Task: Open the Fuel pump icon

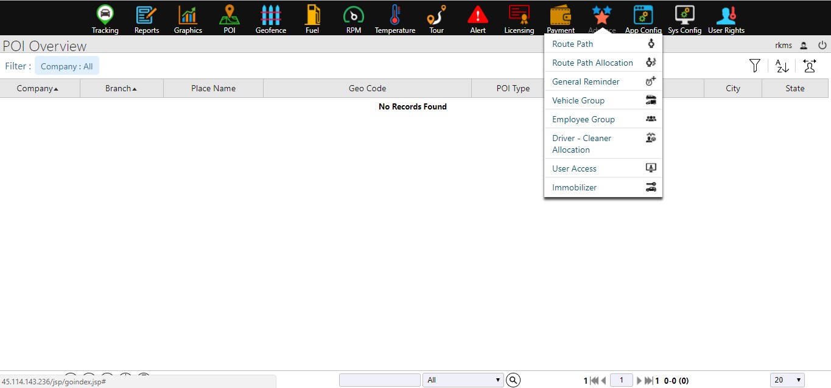Action: [x=312, y=16]
